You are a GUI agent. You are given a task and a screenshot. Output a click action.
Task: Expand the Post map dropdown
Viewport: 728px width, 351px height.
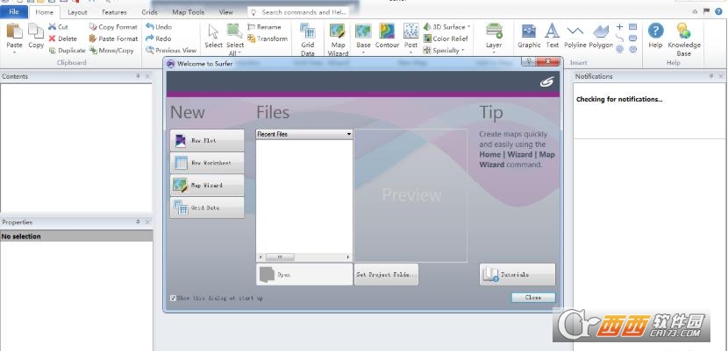tap(410, 52)
